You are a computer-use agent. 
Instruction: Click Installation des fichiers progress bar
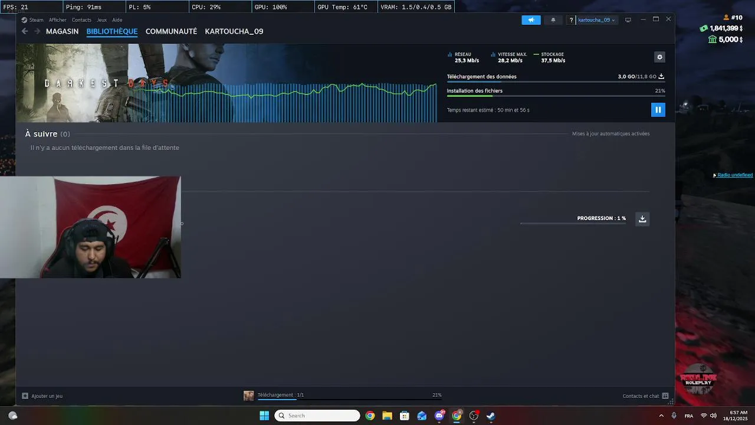[x=556, y=96]
